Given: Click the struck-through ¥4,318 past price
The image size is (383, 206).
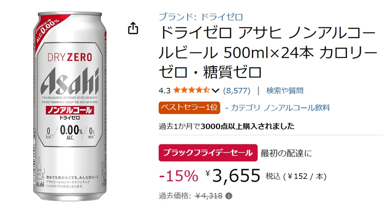Looking at the screenshot, I should coord(209,196).
